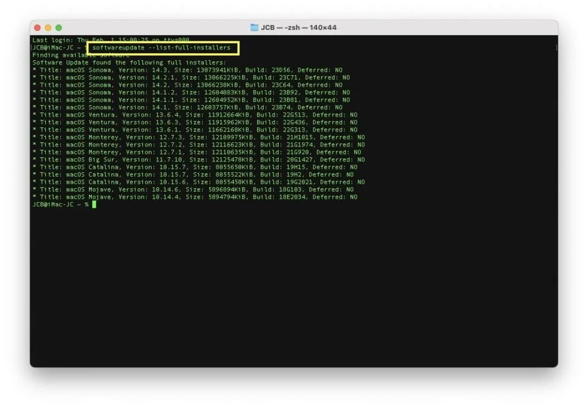Select the macOS Ventura 13.6.4 row

(195, 115)
